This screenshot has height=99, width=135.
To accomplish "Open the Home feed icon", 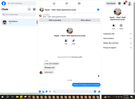I will [54, 3].
